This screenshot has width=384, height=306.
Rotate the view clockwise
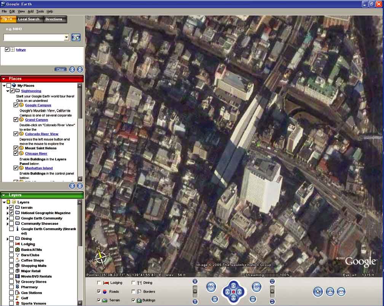click(257, 287)
